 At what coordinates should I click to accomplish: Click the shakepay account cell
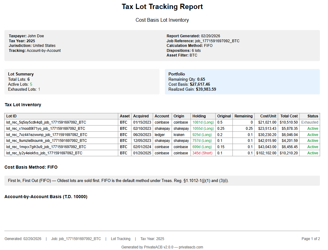162,128
